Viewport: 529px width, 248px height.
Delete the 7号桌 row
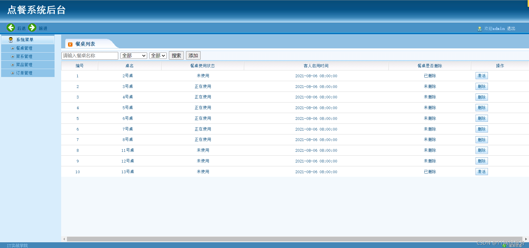tap(482, 129)
